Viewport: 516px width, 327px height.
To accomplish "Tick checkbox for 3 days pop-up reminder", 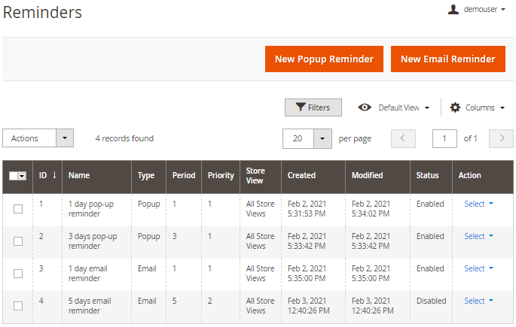I will pyautogui.click(x=18, y=241).
